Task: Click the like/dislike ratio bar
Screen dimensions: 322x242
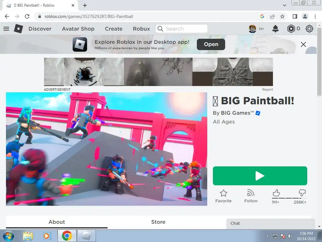Action: point(289,198)
